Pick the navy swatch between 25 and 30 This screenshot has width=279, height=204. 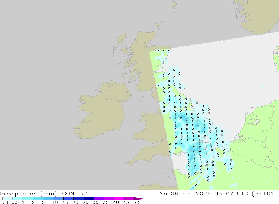point(89,198)
